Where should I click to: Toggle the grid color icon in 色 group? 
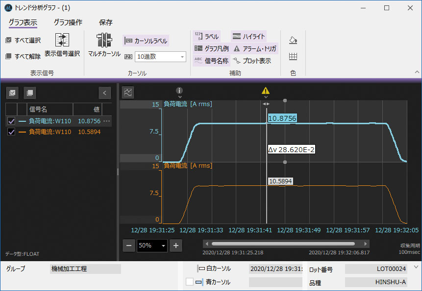click(x=293, y=57)
